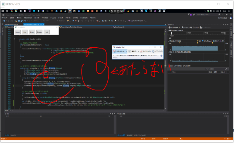Click ツールの選択 dropdown in diagnostic tools
Image resolution: width=234 pixels, height=143 pixels.
pyautogui.click(x=174, y=27)
